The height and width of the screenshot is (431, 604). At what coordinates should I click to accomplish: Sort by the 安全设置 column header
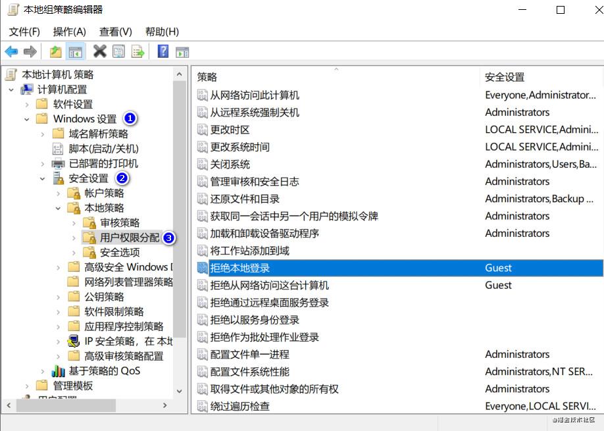pyautogui.click(x=541, y=76)
